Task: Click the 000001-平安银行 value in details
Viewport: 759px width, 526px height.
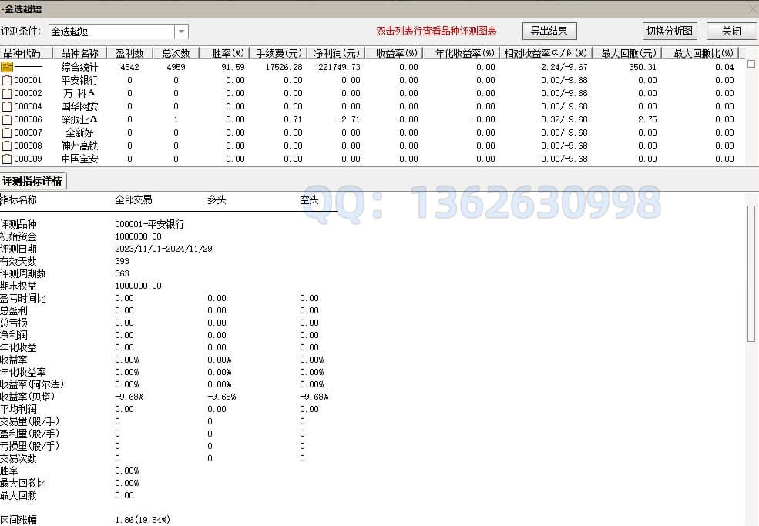Action: pyautogui.click(x=149, y=224)
